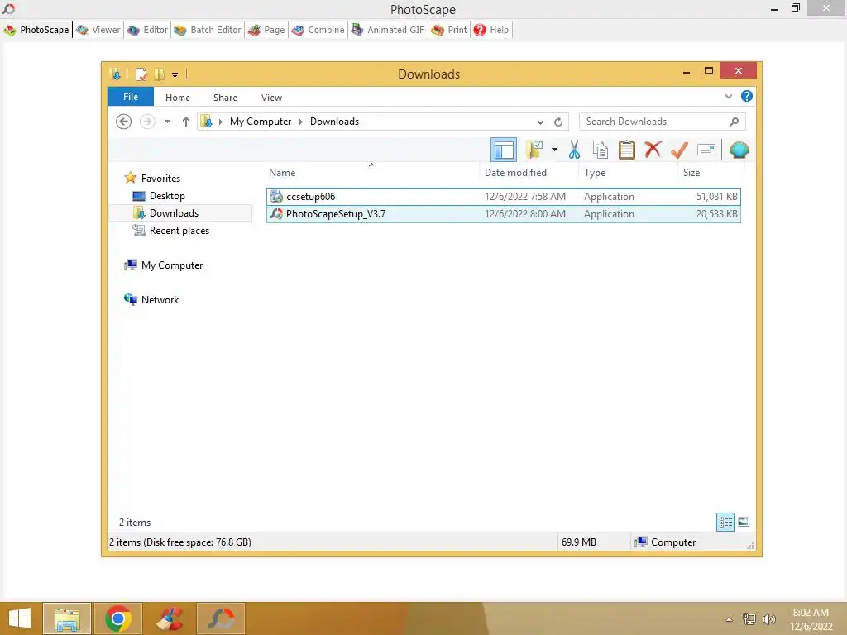Open the Page tab in PhotoScape

click(266, 30)
